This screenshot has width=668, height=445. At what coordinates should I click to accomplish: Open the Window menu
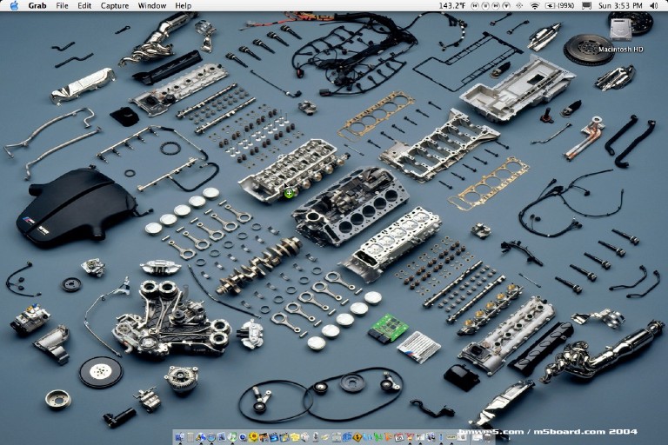click(152, 5)
